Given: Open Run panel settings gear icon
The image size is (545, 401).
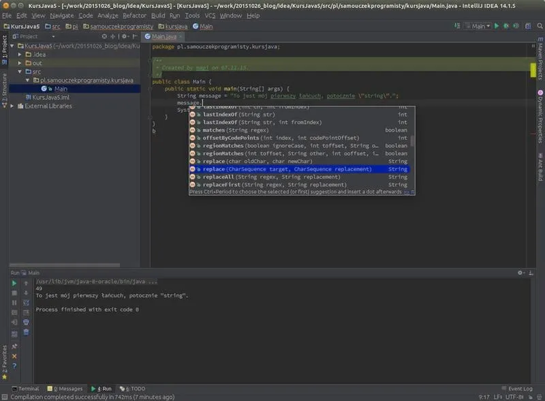Looking at the screenshot, I should [520, 273].
